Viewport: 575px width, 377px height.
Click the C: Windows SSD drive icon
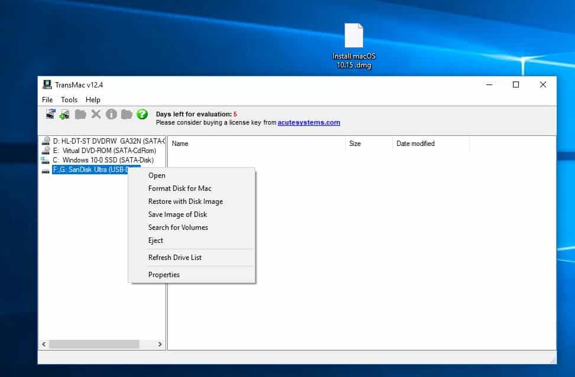[x=45, y=160]
